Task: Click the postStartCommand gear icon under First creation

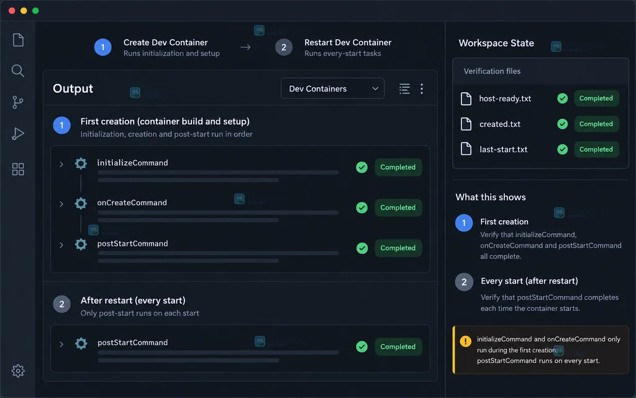Action: (x=81, y=244)
